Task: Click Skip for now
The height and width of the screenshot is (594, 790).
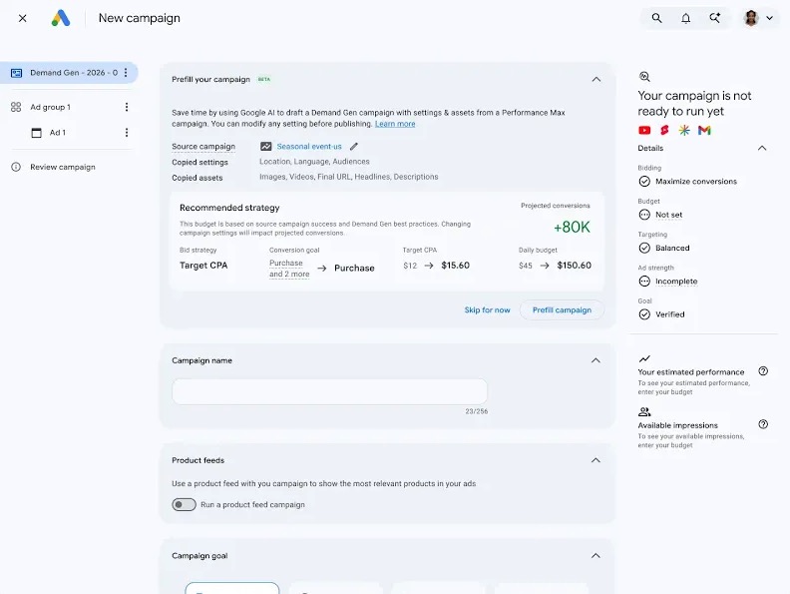Action: coord(487,310)
